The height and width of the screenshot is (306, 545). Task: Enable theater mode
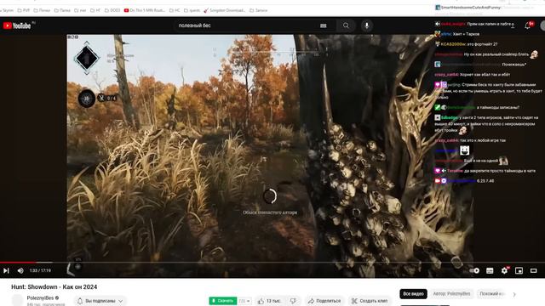click(534, 270)
